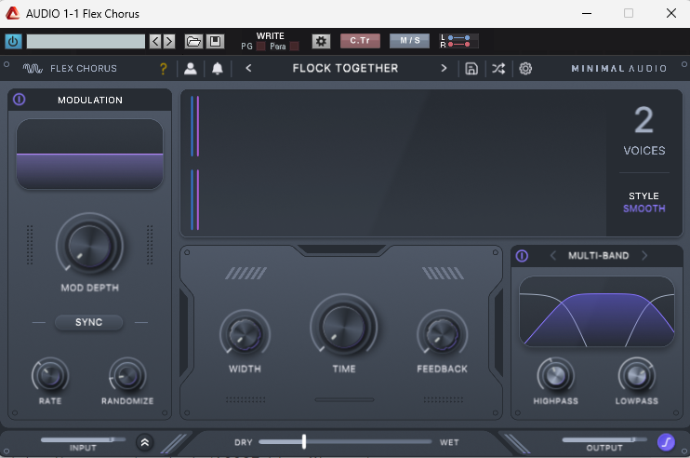The image size is (690, 458).
Task: Open FLOCK TOGETHER preset browser
Action: pyautogui.click(x=345, y=68)
